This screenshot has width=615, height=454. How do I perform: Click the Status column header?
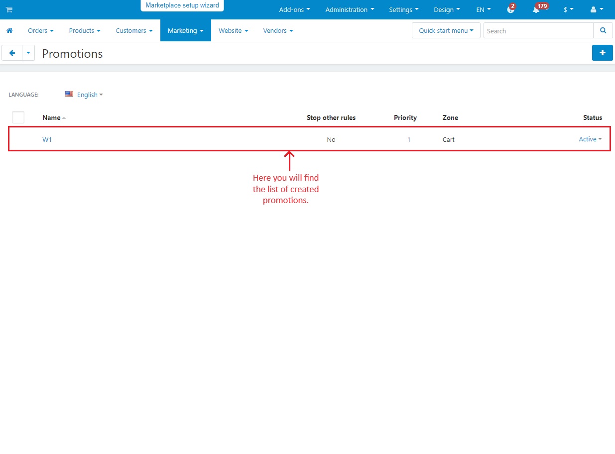[593, 118]
